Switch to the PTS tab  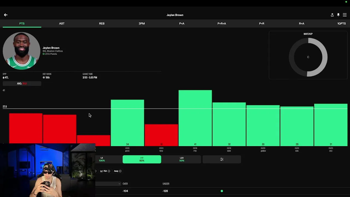pyautogui.click(x=22, y=24)
